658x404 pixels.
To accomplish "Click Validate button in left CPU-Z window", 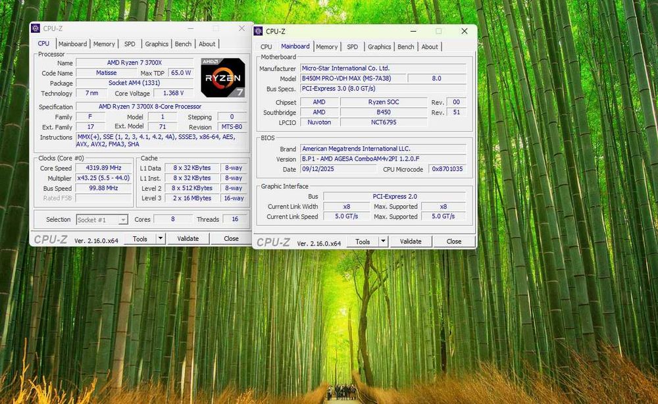I will [x=188, y=238].
